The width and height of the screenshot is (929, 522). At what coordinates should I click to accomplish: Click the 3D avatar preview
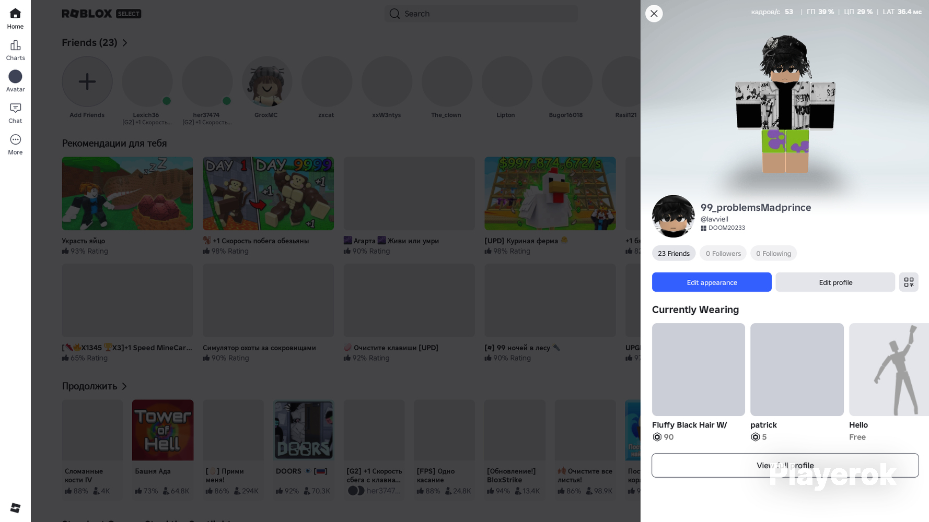click(785, 104)
